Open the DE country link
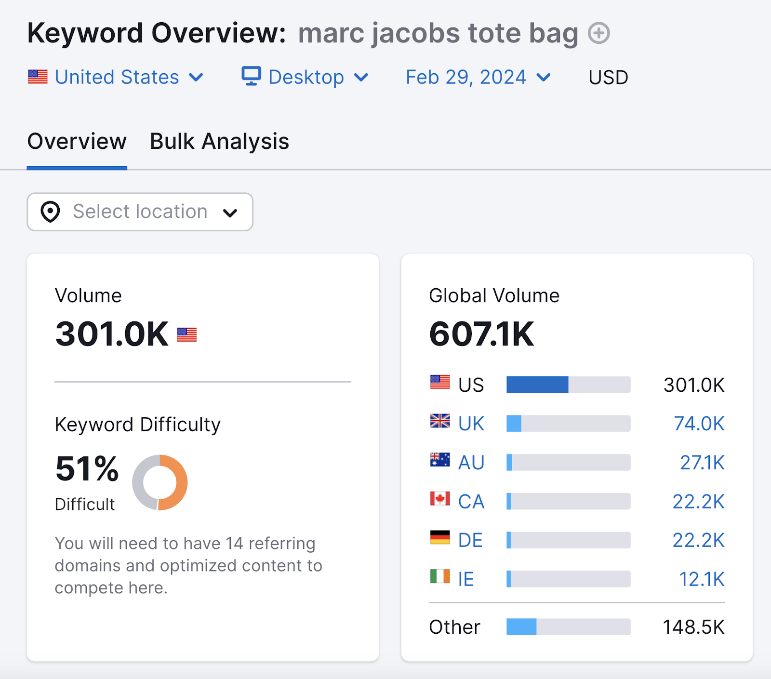This screenshot has height=679, width=771. [470, 540]
